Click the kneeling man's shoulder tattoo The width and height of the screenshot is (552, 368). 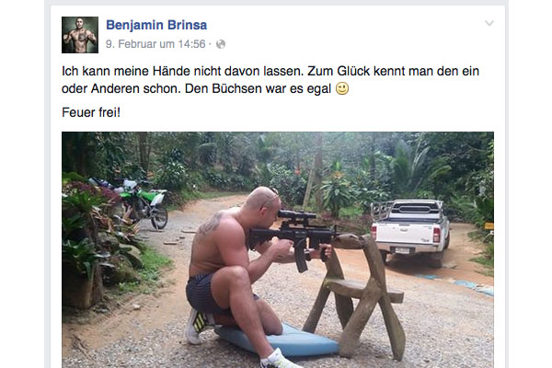pos(209,224)
